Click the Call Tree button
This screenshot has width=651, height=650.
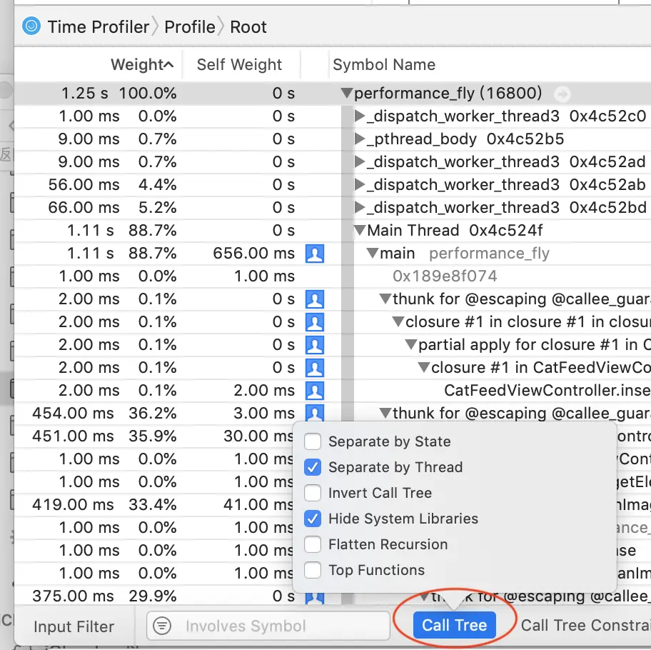[x=454, y=625]
